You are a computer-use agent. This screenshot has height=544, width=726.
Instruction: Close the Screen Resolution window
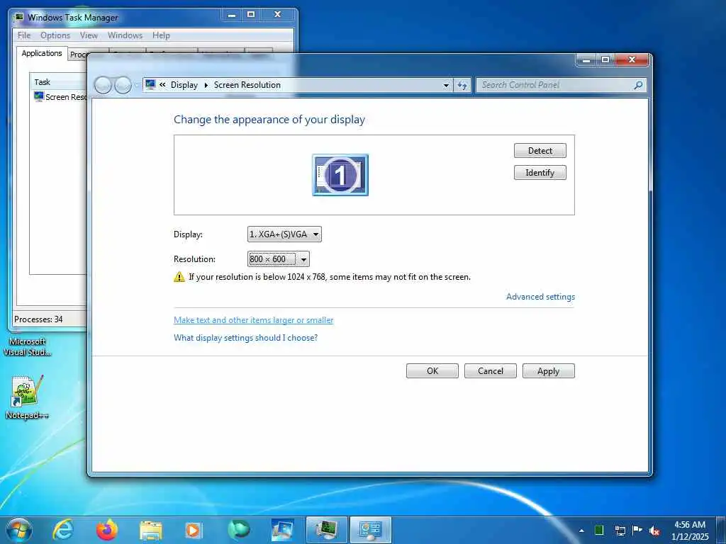coord(632,59)
